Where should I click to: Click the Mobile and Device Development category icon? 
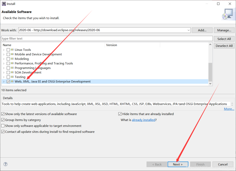pos(12,54)
